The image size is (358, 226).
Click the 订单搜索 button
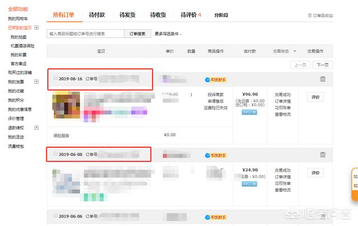click(138, 34)
